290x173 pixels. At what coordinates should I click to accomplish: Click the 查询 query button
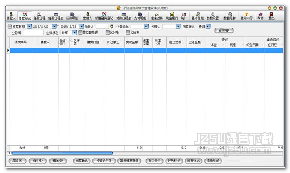click(224, 30)
